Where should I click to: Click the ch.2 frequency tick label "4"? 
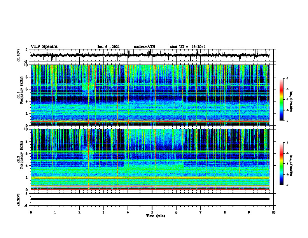pos(27,166)
